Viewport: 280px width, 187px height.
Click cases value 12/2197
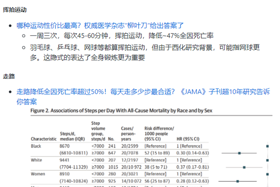click(x=130, y=160)
